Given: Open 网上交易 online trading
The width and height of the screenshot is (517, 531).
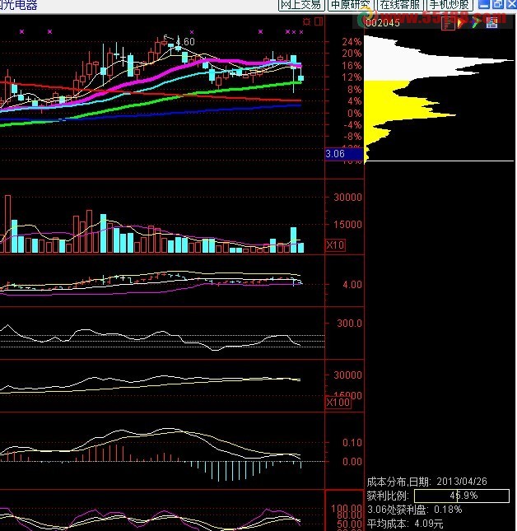Looking at the screenshot, I should coord(301,5).
